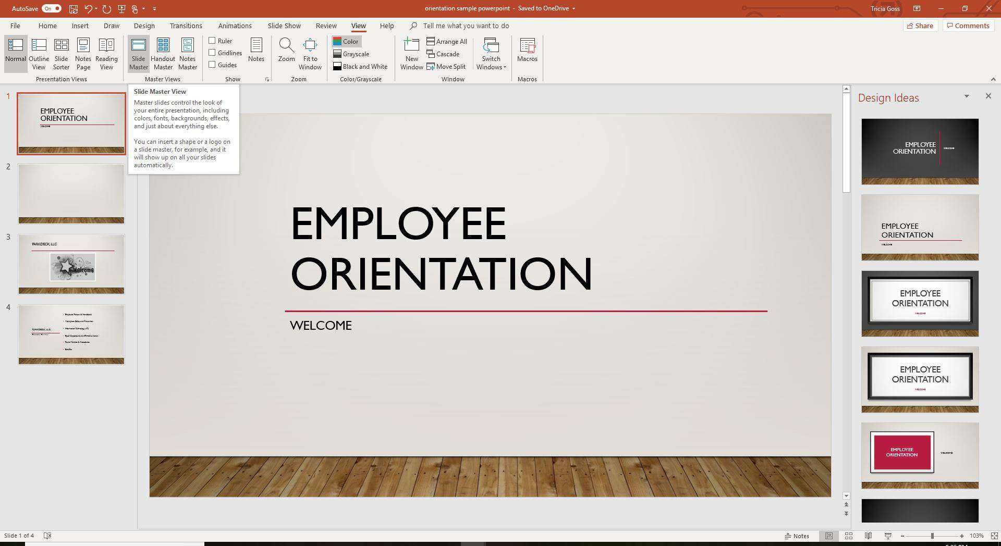
Task: Switch to Slide Sorter view
Action: [x=61, y=53]
